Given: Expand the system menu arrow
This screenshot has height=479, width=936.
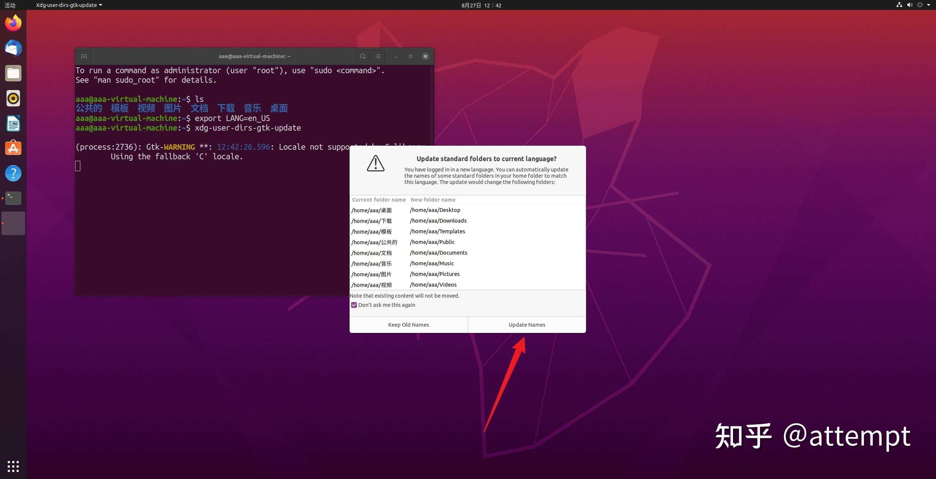Looking at the screenshot, I should [928, 5].
